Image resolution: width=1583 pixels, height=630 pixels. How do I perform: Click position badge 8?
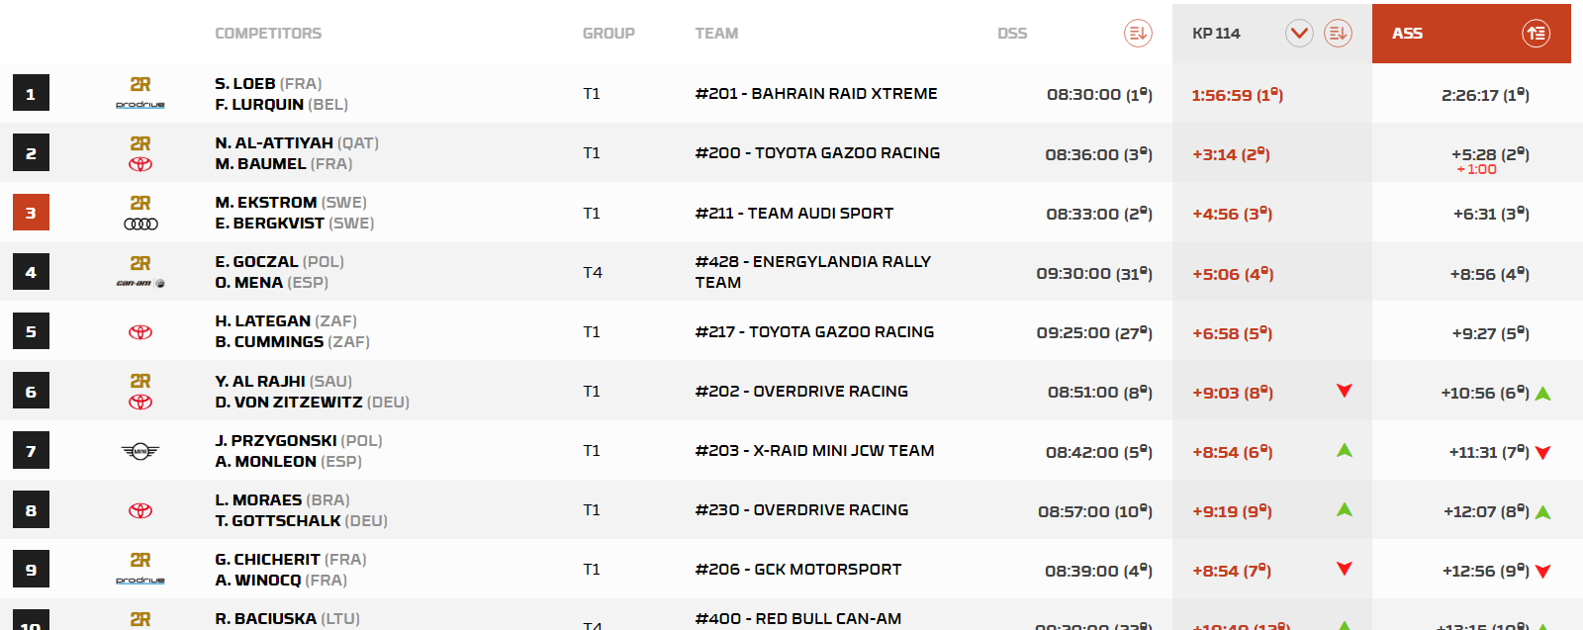tap(31, 510)
